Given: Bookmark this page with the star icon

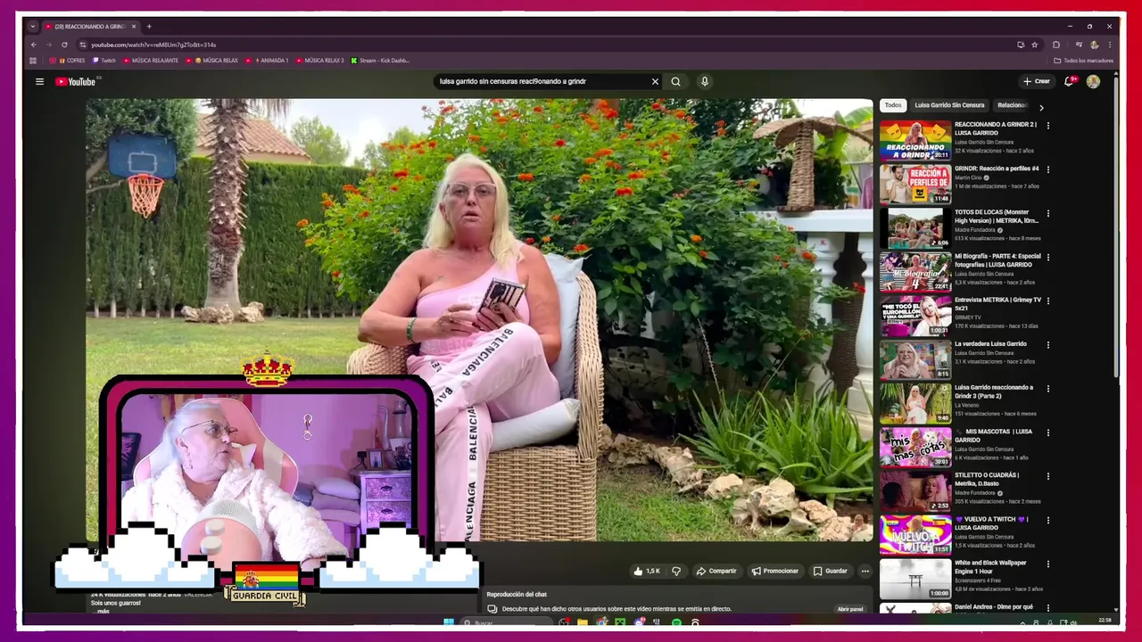Looking at the screenshot, I should click(1035, 45).
